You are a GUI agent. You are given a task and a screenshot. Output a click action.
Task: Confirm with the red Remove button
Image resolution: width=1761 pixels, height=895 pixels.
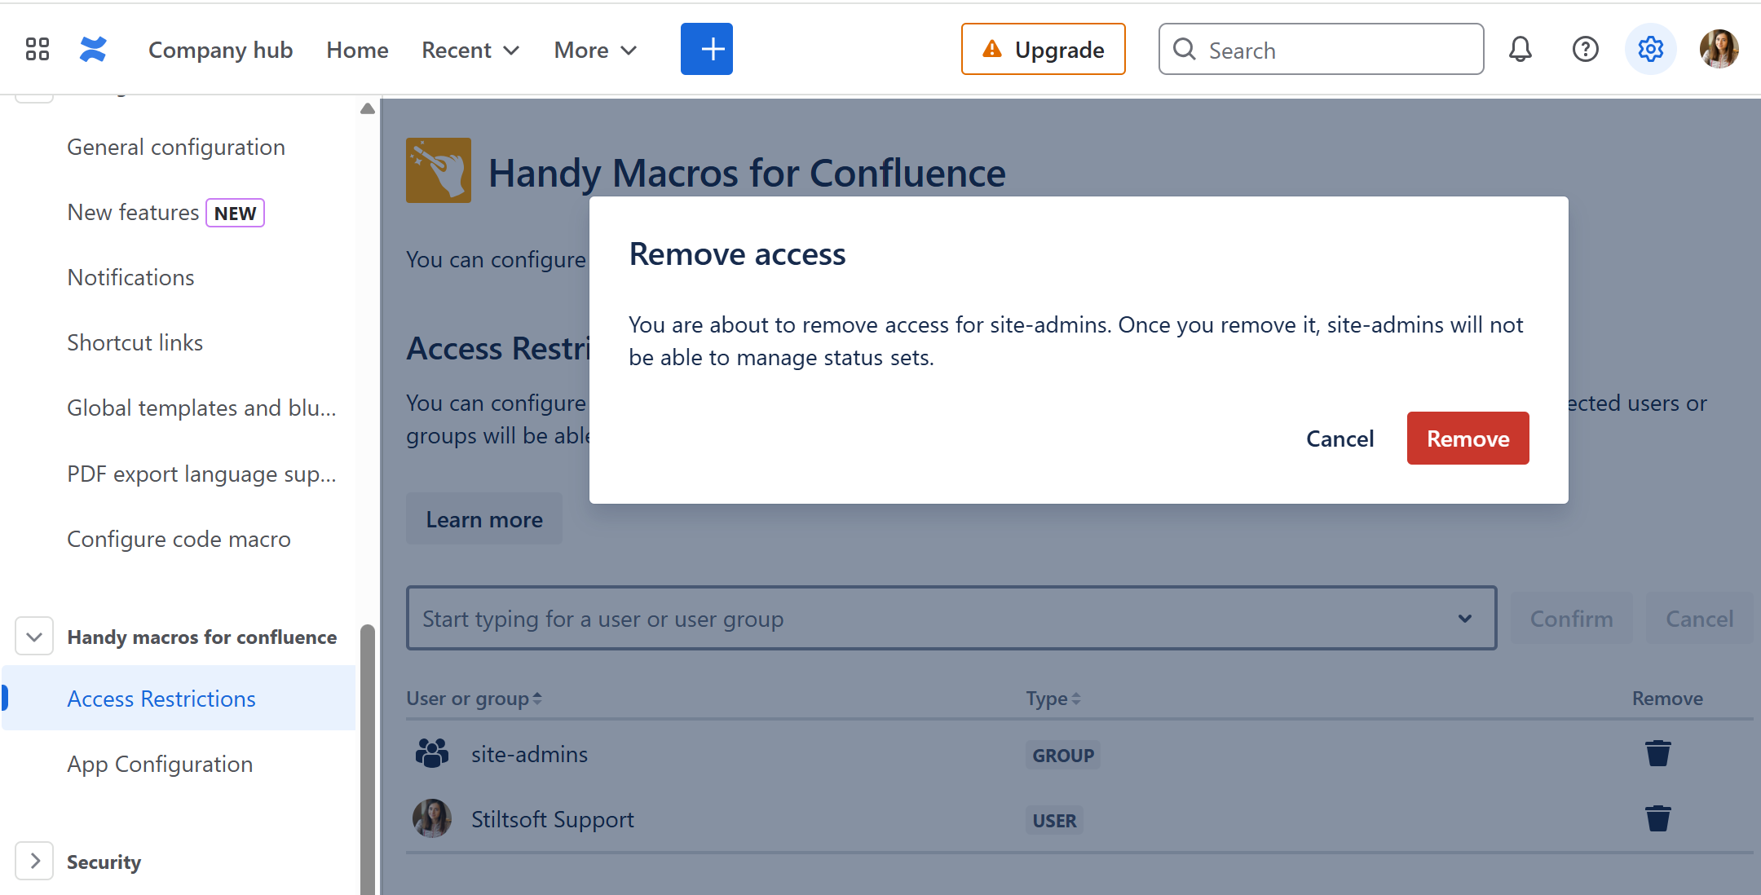pos(1467,439)
